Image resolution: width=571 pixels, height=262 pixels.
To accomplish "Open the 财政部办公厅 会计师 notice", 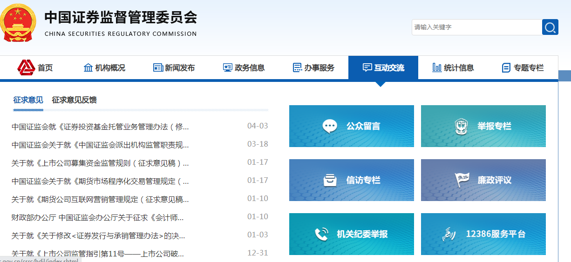I will (x=98, y=217).
